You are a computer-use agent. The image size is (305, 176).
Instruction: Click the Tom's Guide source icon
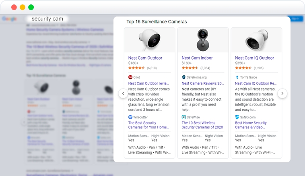coord(237,77)
